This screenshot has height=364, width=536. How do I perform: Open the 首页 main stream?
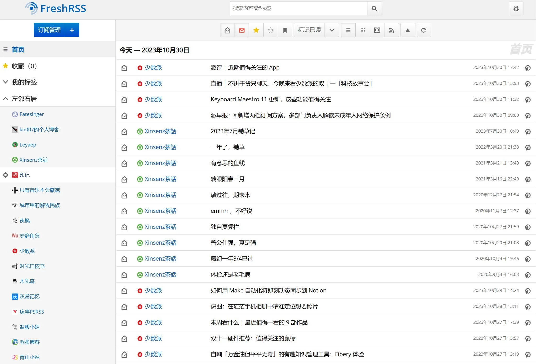pyautogui.click(x=18, y=49)
